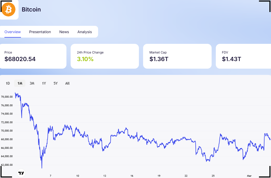Click the date 13 marker on the chart axis
The image size is (271, 178).
coord(105,176)
